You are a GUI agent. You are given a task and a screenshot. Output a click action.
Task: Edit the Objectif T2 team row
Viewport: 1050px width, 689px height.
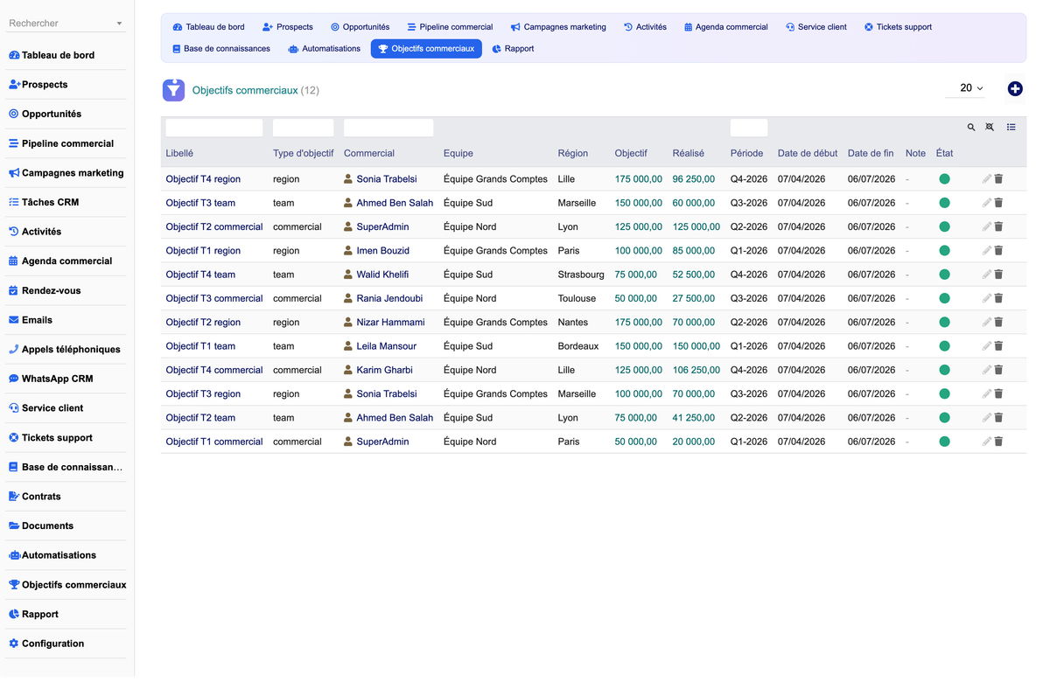point(987,418)
